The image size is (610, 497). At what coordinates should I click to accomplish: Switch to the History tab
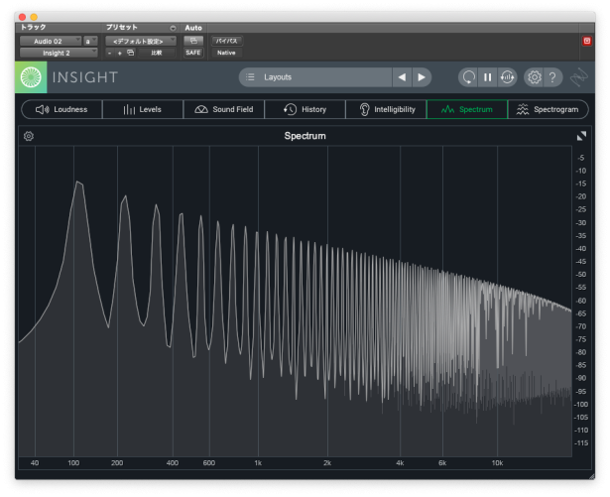pyautogui.click(x=305, y=109)
